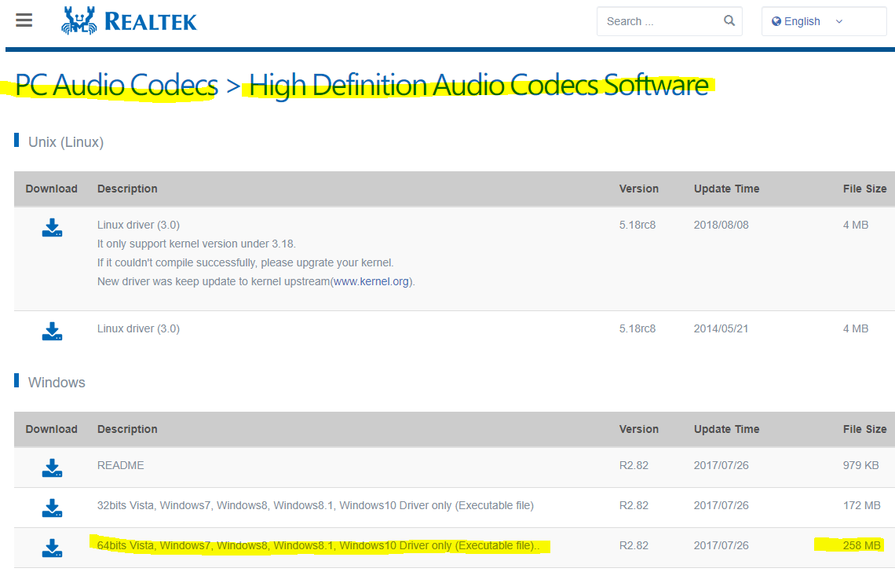This screenshot has height=572, width=895.
Task: Download the 64bits Windows driver
Action: 52,548
